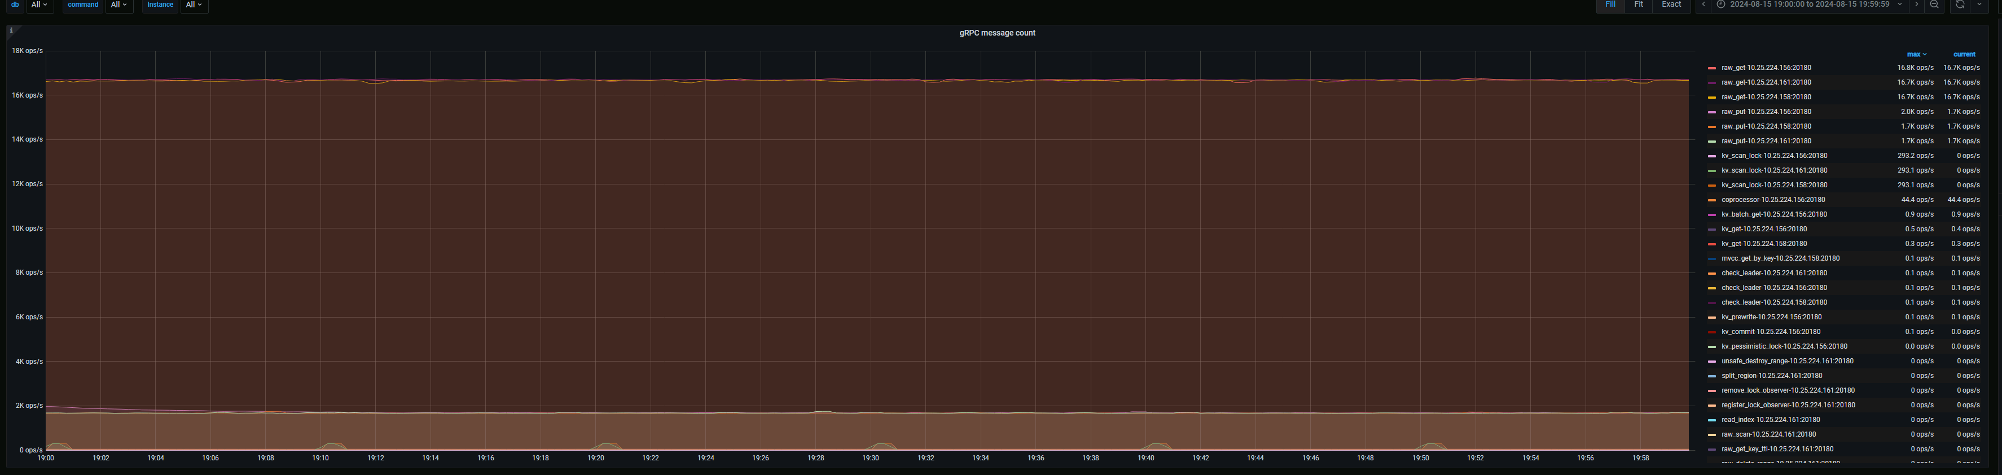This screenshot has width=2002, height=475.
Task: Toggle coprocessor-10.25.224.156:20180 series in legend
Action: click(1773, 200)
